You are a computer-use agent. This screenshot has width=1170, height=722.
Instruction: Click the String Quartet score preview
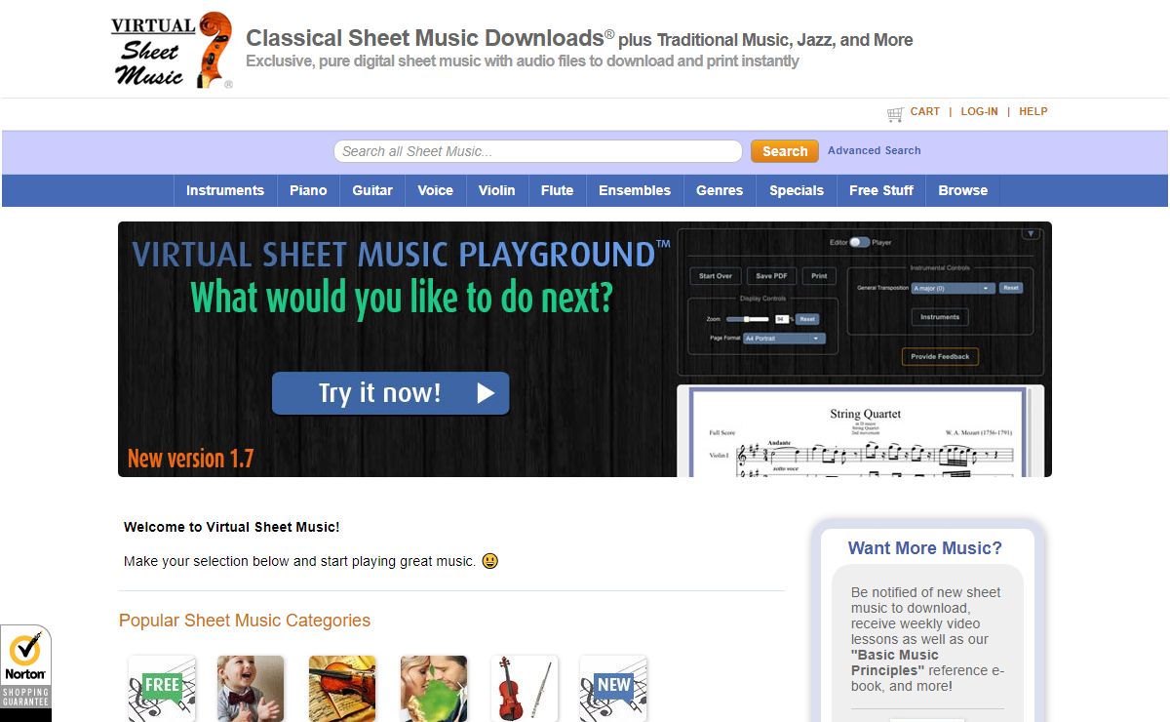[861, 430]
